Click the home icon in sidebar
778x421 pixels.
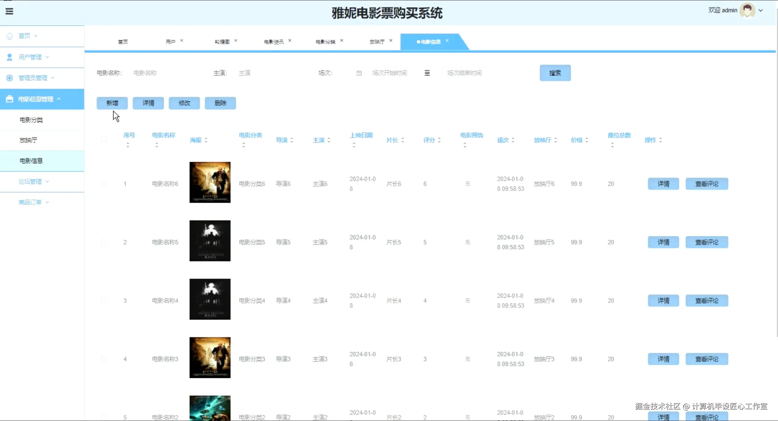[x=10, y=36]
